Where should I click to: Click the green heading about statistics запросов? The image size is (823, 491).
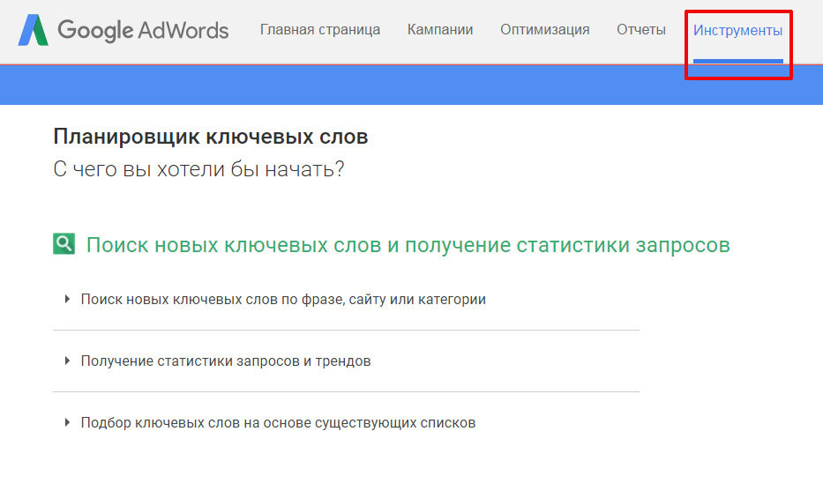click(408, 245)
